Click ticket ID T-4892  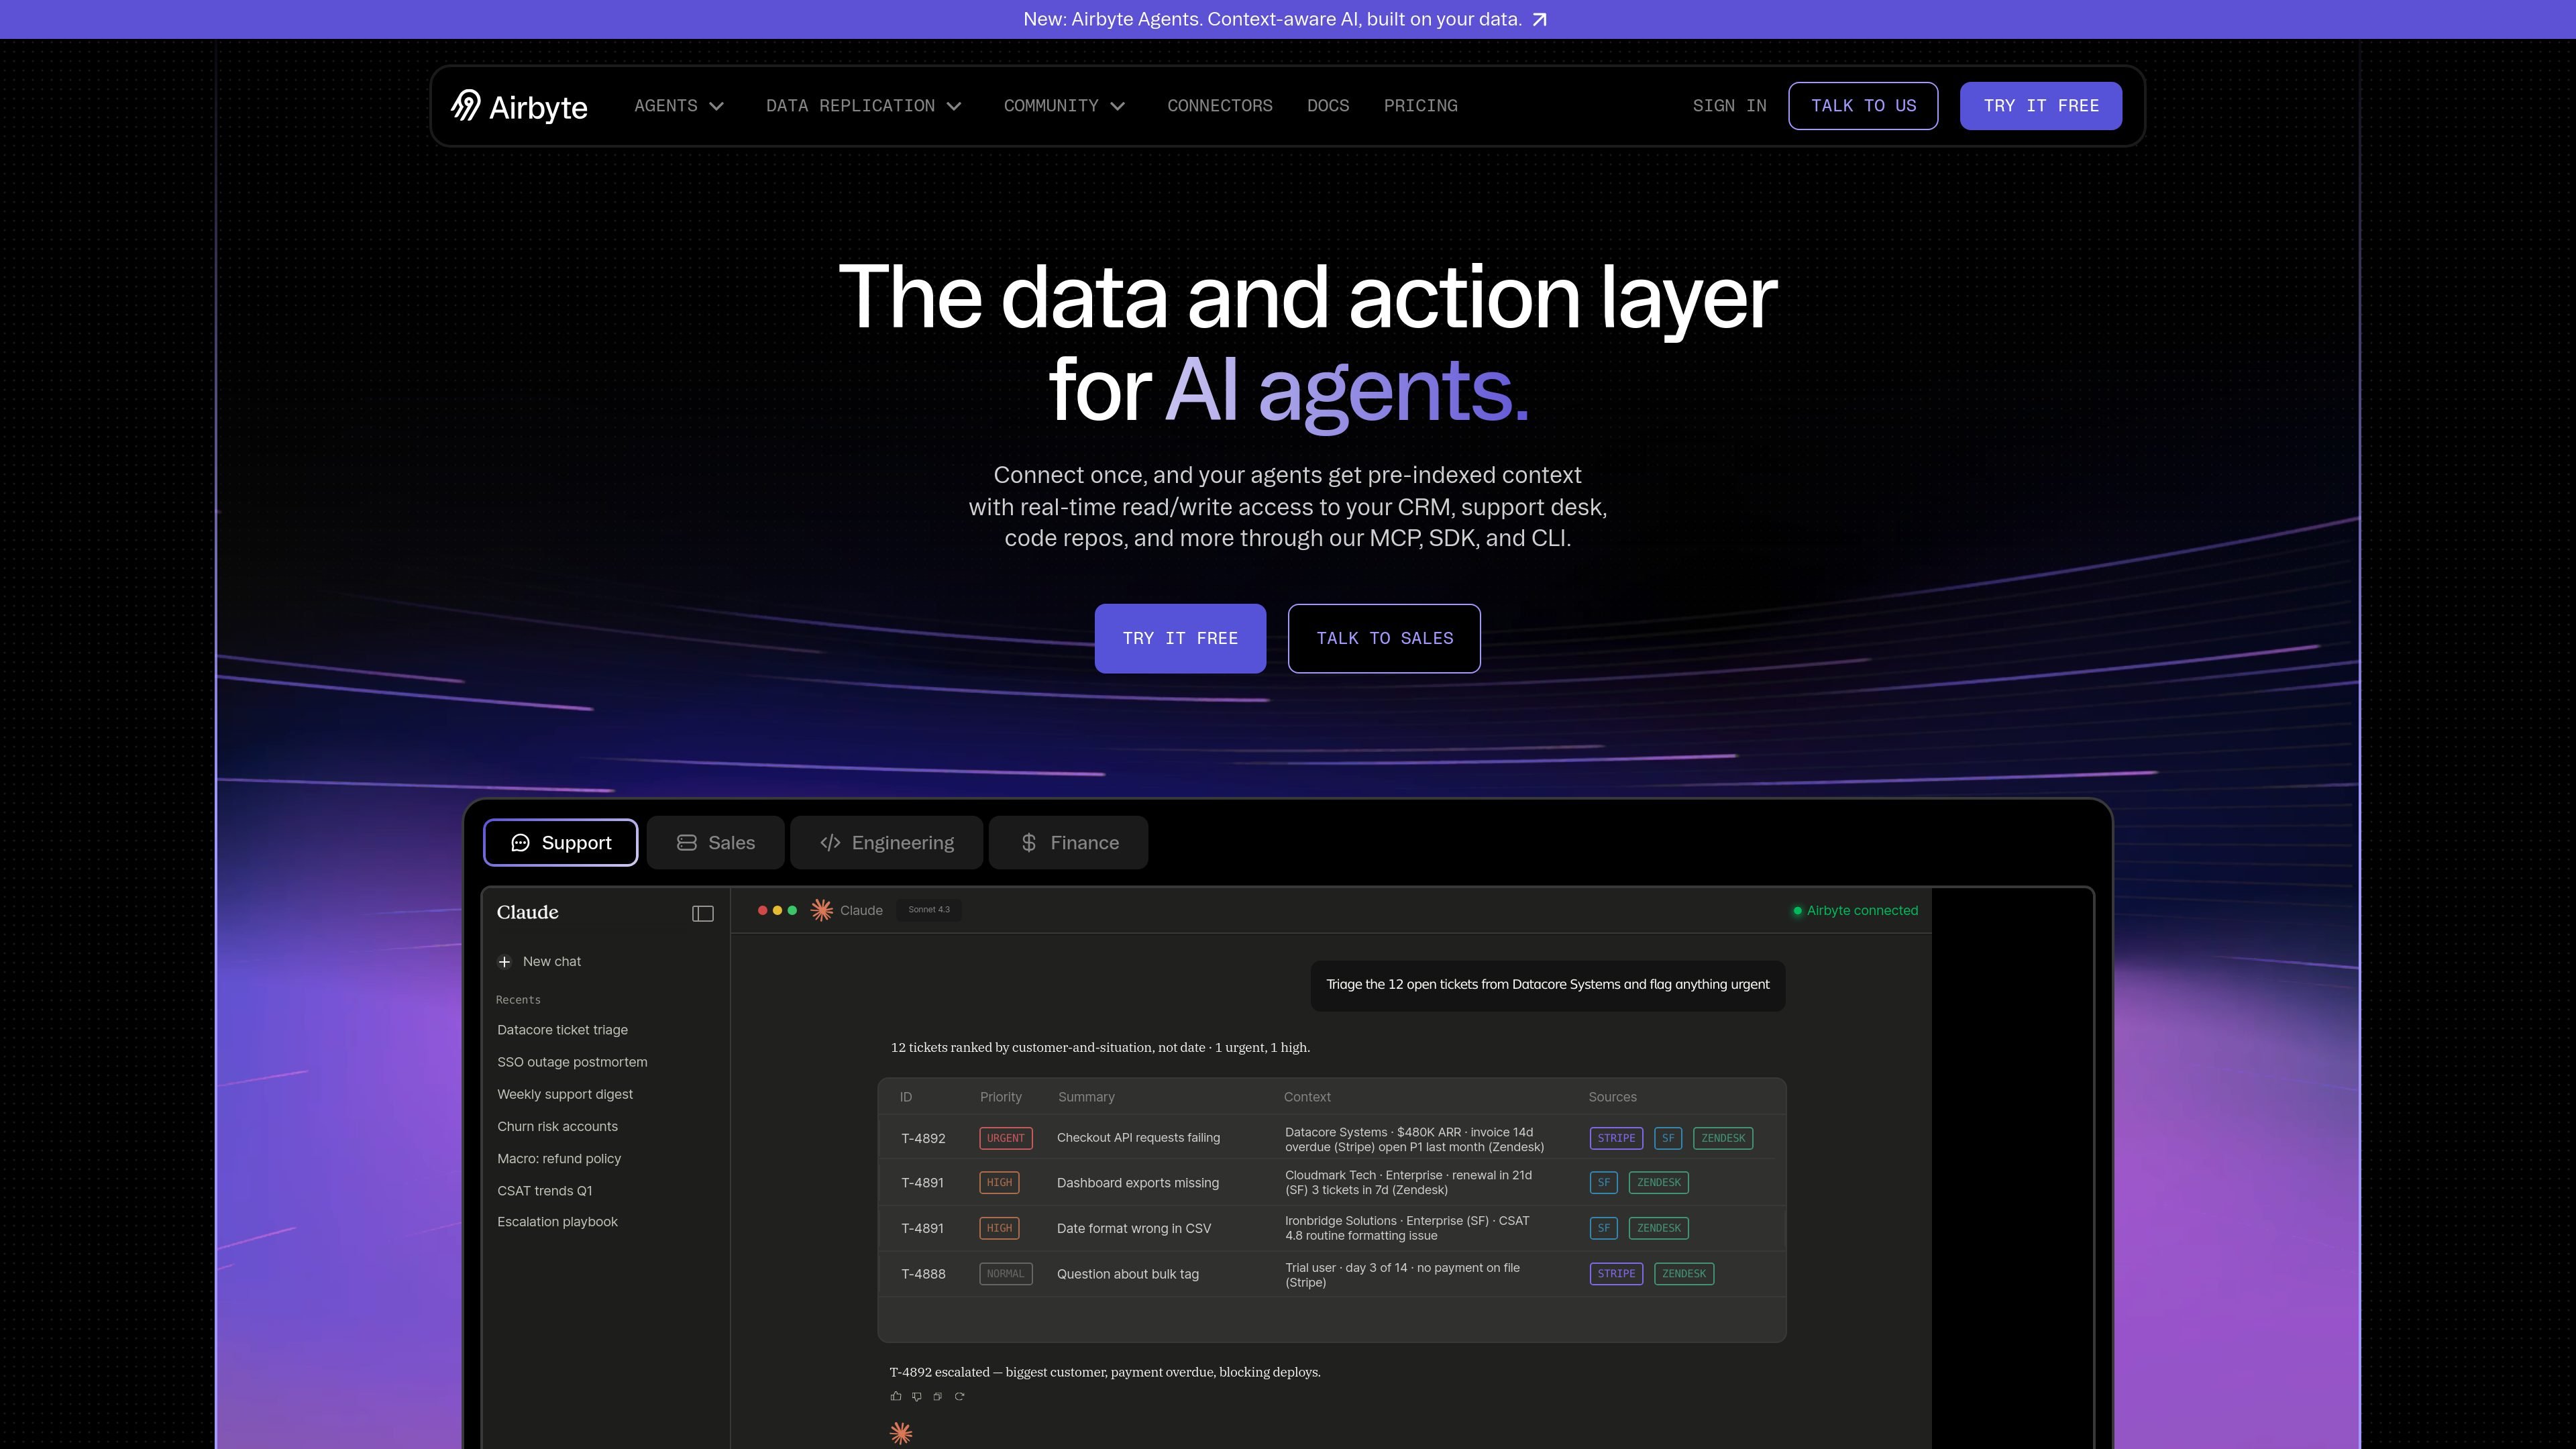923,1138
